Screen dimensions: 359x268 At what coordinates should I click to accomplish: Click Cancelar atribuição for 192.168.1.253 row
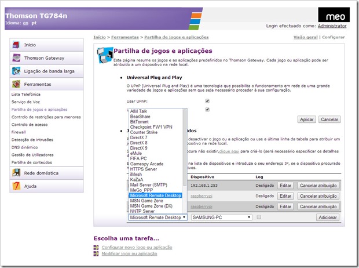(318, 186)
